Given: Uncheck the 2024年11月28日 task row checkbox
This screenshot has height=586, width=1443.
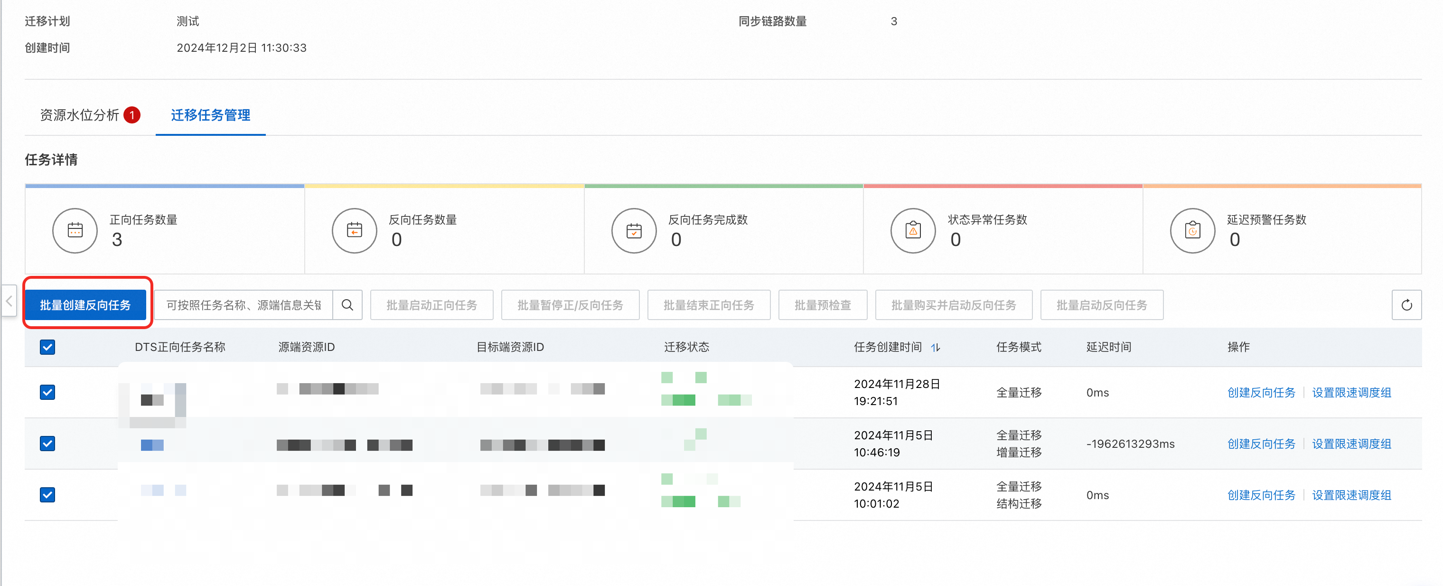Looking at the screenshot, I should pos(47,392).
